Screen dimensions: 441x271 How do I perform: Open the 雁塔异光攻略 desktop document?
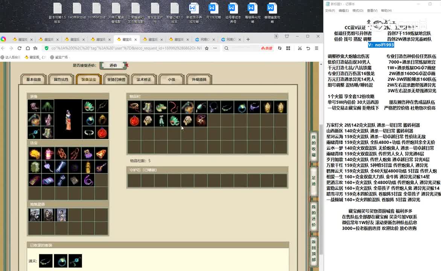coord(252,13)
